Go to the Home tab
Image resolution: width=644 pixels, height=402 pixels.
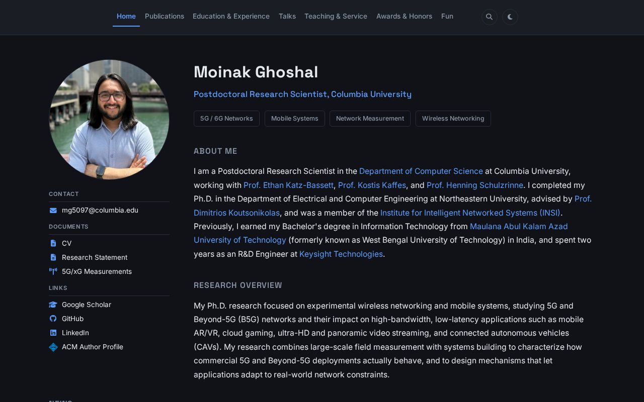(x=126, y=16)
